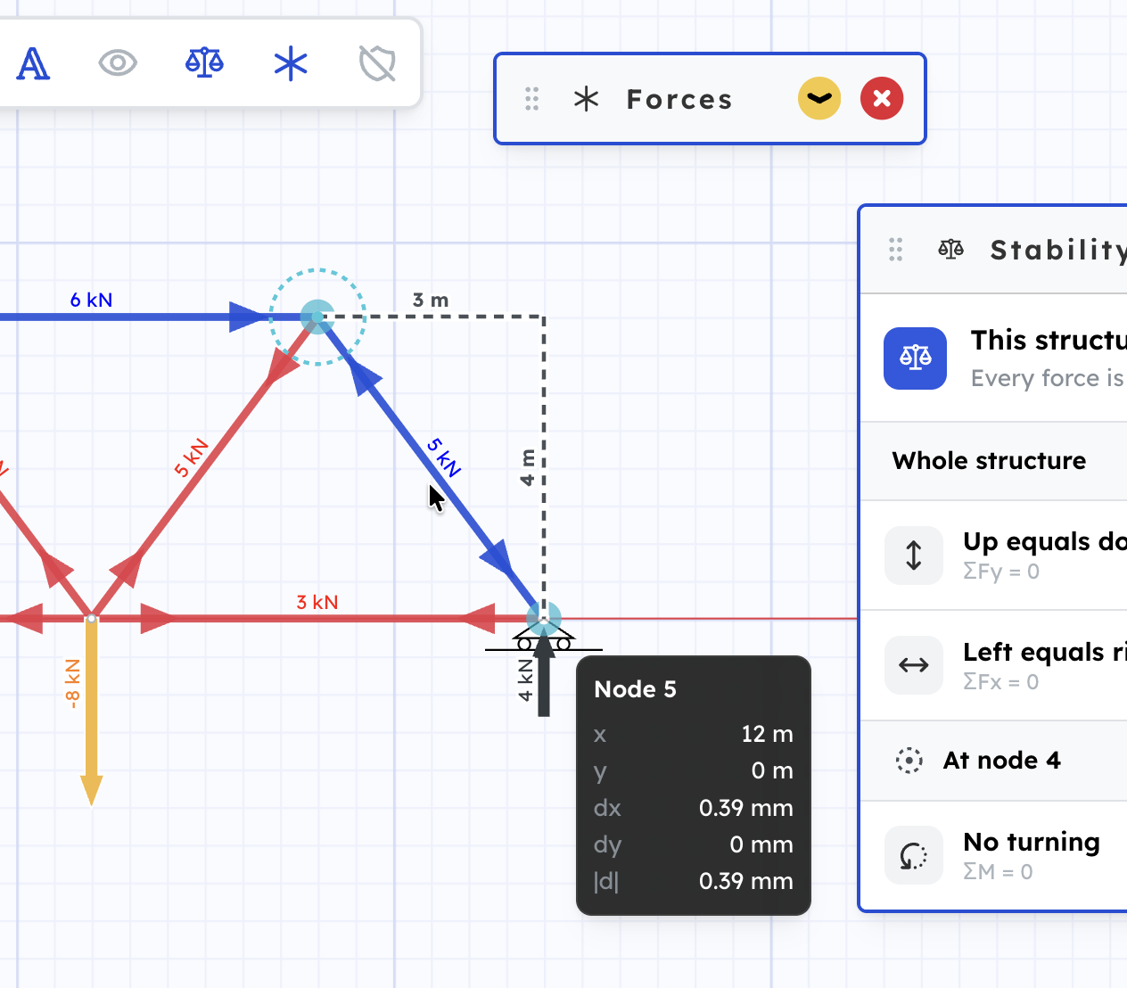The height and width of the screenshot is (988, 1127).
Task: Open stability scales tool in toolbar
Action: click(204, 63)
